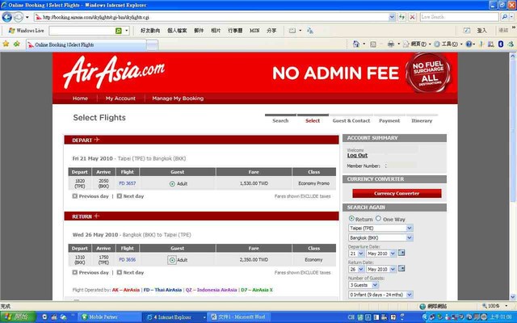
Task: Click the Live Search input field
Action: [460, 17]
